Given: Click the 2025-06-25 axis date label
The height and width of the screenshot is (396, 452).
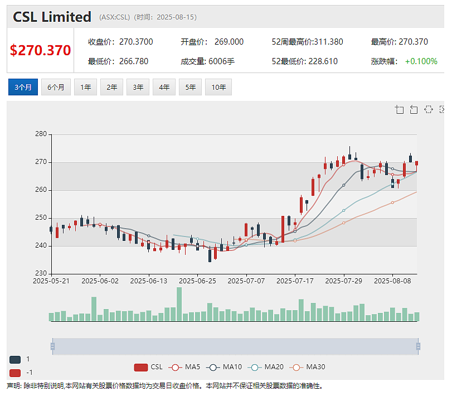Looking at the screenshot, I should (197, 281).
